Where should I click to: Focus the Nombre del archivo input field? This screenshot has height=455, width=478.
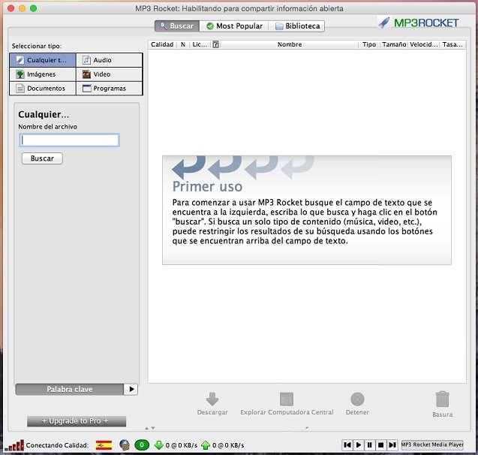pyautogui.click(x=69, y=140)
